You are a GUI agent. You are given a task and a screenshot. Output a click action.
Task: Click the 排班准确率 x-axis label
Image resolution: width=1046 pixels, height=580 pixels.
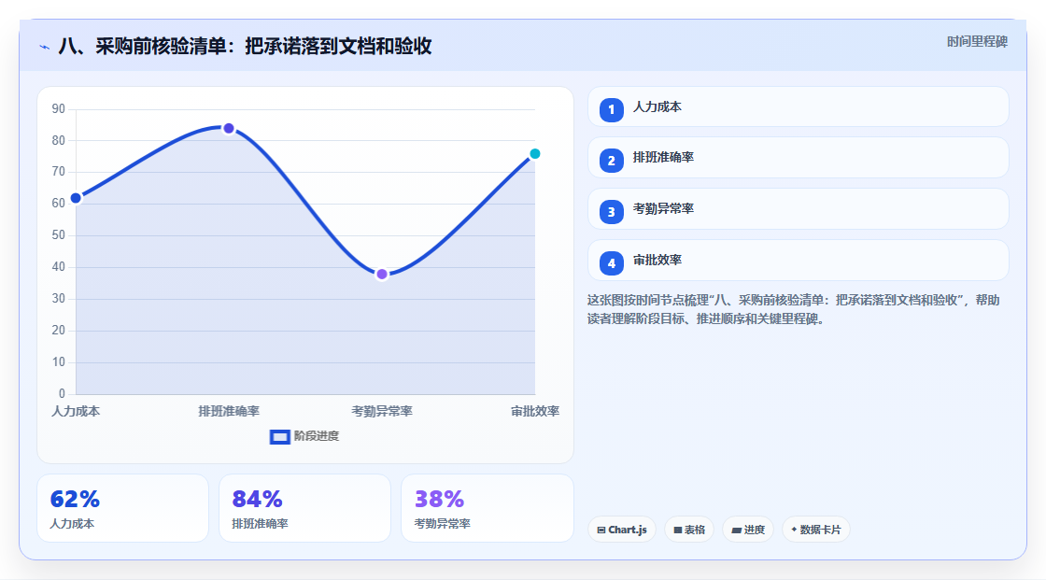coord(229,411)
